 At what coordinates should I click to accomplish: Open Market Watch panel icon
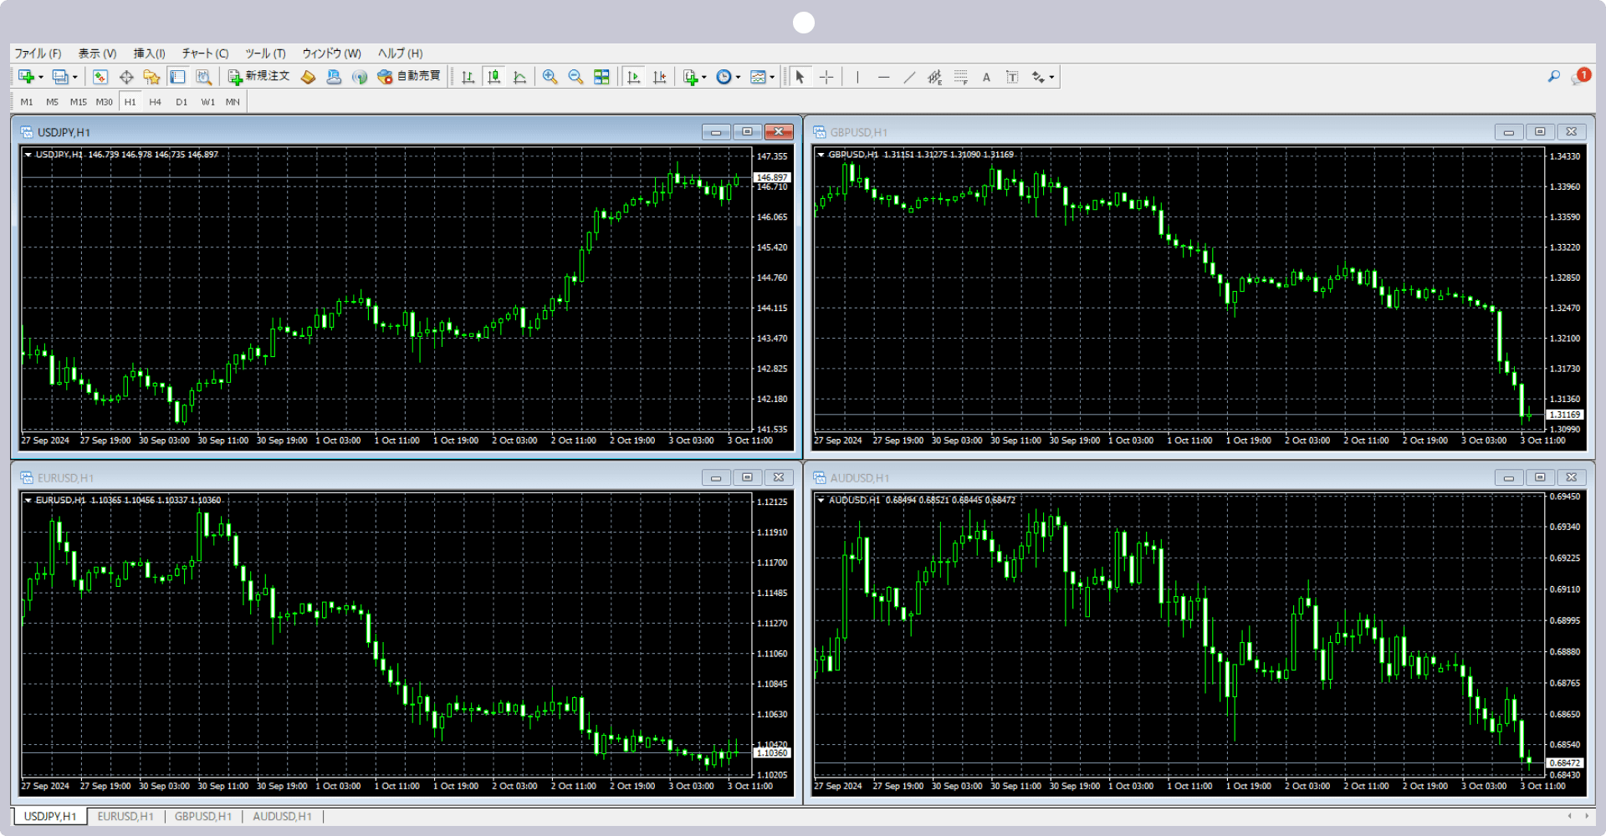tap(100, 77)
